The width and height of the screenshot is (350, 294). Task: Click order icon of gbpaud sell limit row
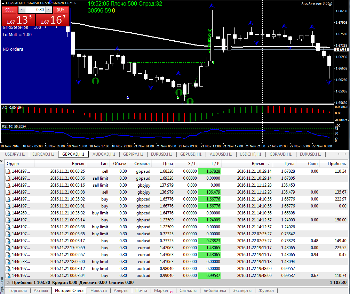[x=8, y=179]
